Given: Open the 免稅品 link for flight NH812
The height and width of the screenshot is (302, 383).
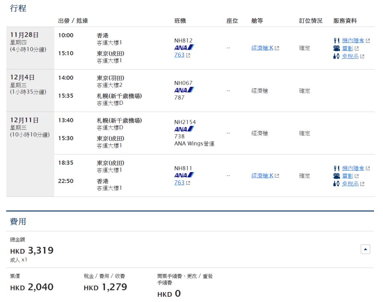Looking at the screenshot, I should (350, 57).
